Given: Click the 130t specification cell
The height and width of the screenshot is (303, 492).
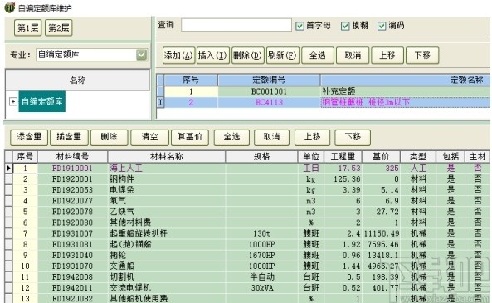Looking at the screenshot, I should click(261, 233).
